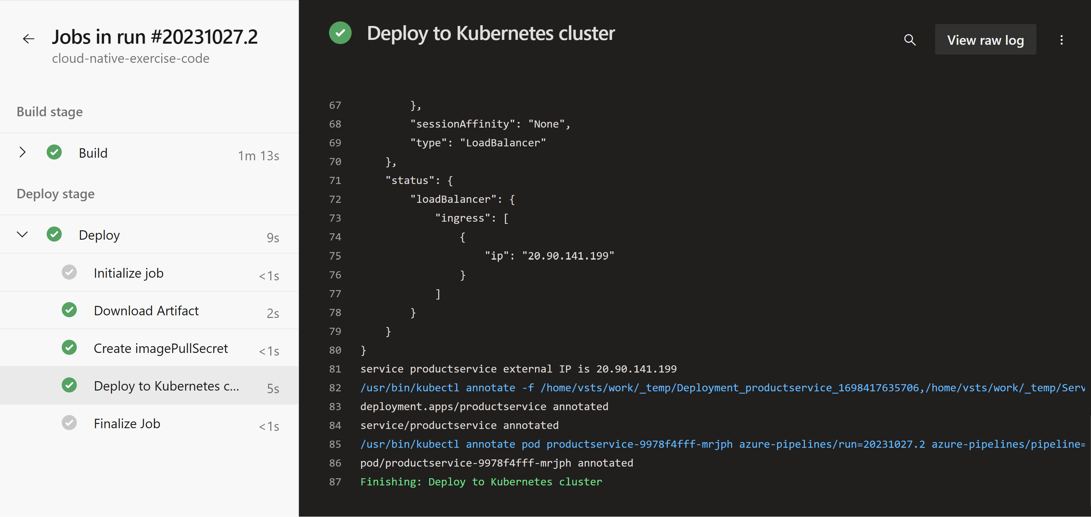
Task: Click the success icon beside Deploy to Kubernetes cluster
Action: [x=340, y=33]
